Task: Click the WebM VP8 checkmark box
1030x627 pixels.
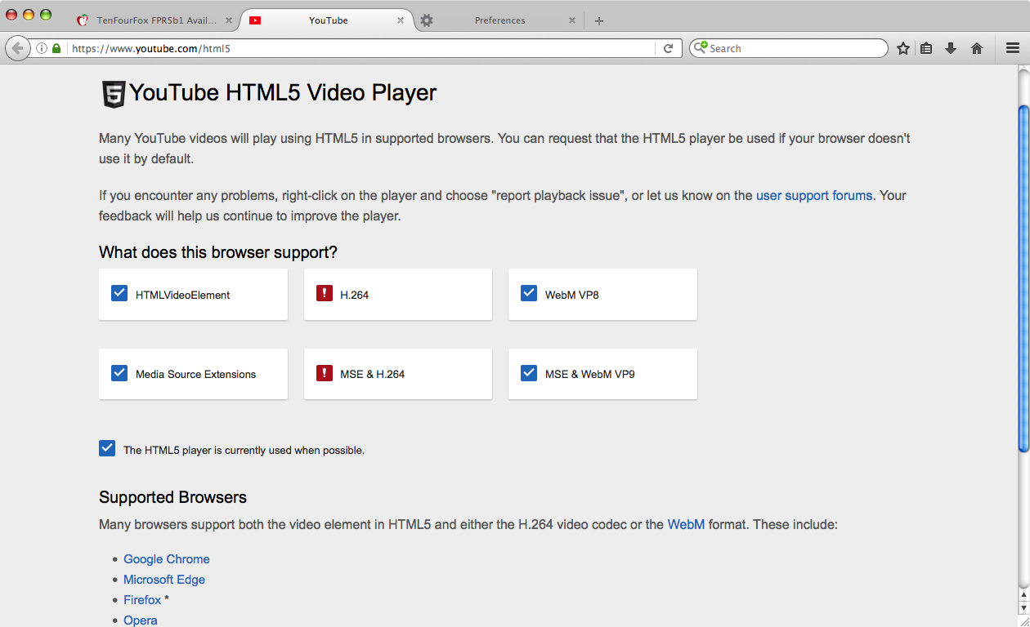Action: point(529,293)
